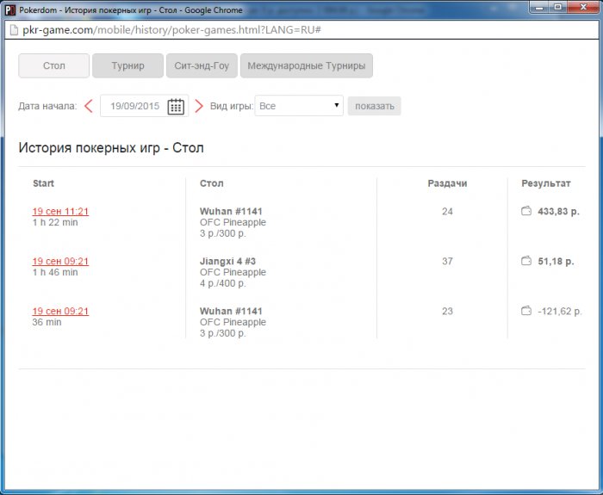This screenshot has height=495, width=603.
Task: Click wallet icon beside 433,83 р.
Action: click(526, 211)
